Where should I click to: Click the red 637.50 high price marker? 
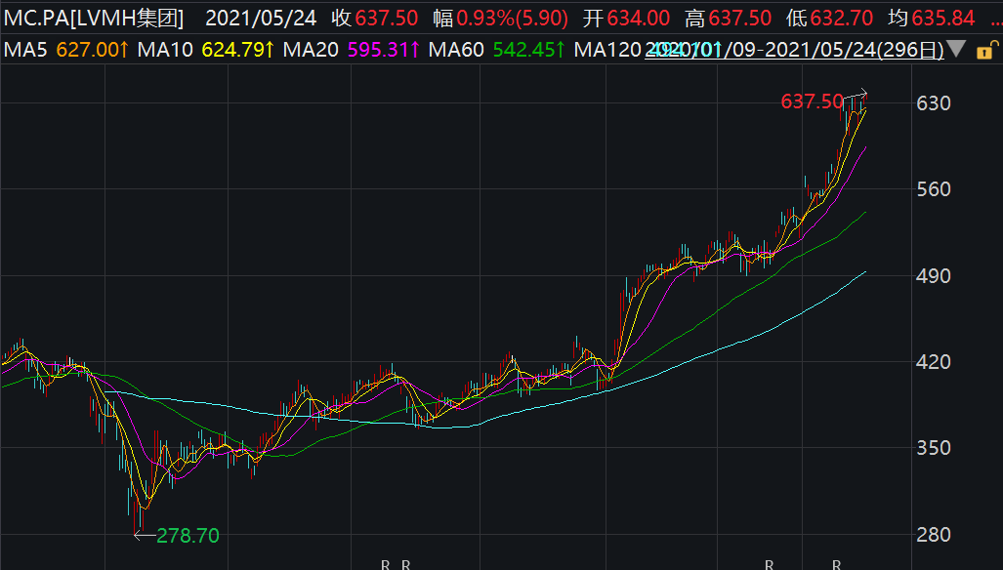click(812, 102)
